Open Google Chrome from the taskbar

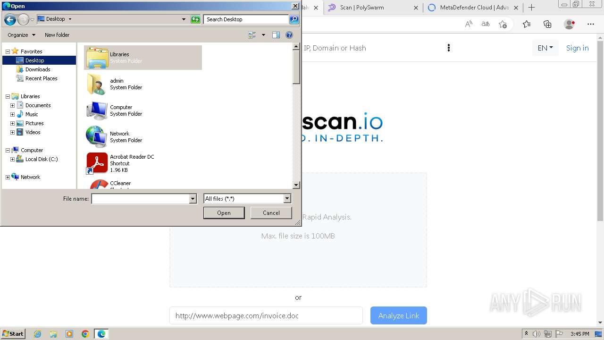[85, 334]
